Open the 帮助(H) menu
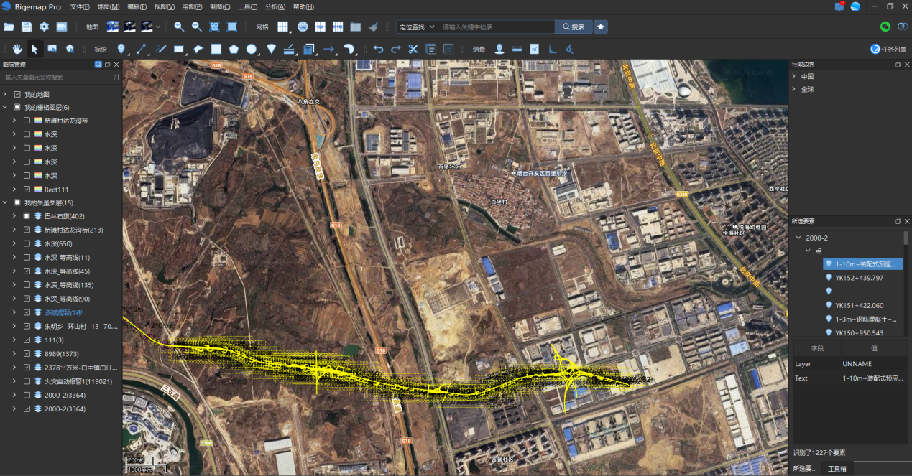The image size is (912, 476). (303, 6)
